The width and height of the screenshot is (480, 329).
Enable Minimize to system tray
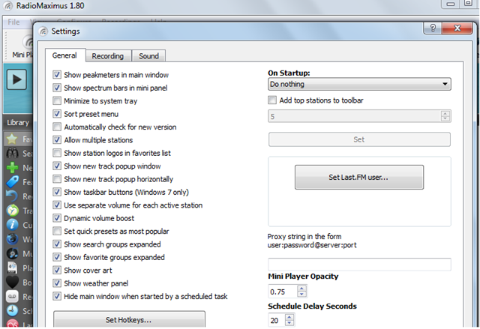click(58, 101)
